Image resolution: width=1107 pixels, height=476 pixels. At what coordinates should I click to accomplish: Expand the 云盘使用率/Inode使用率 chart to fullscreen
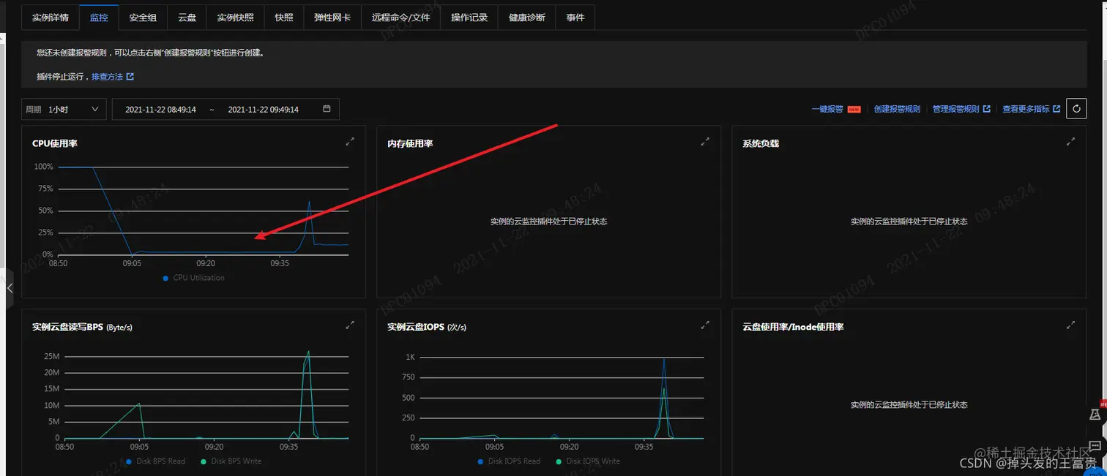pos(1070,325)
